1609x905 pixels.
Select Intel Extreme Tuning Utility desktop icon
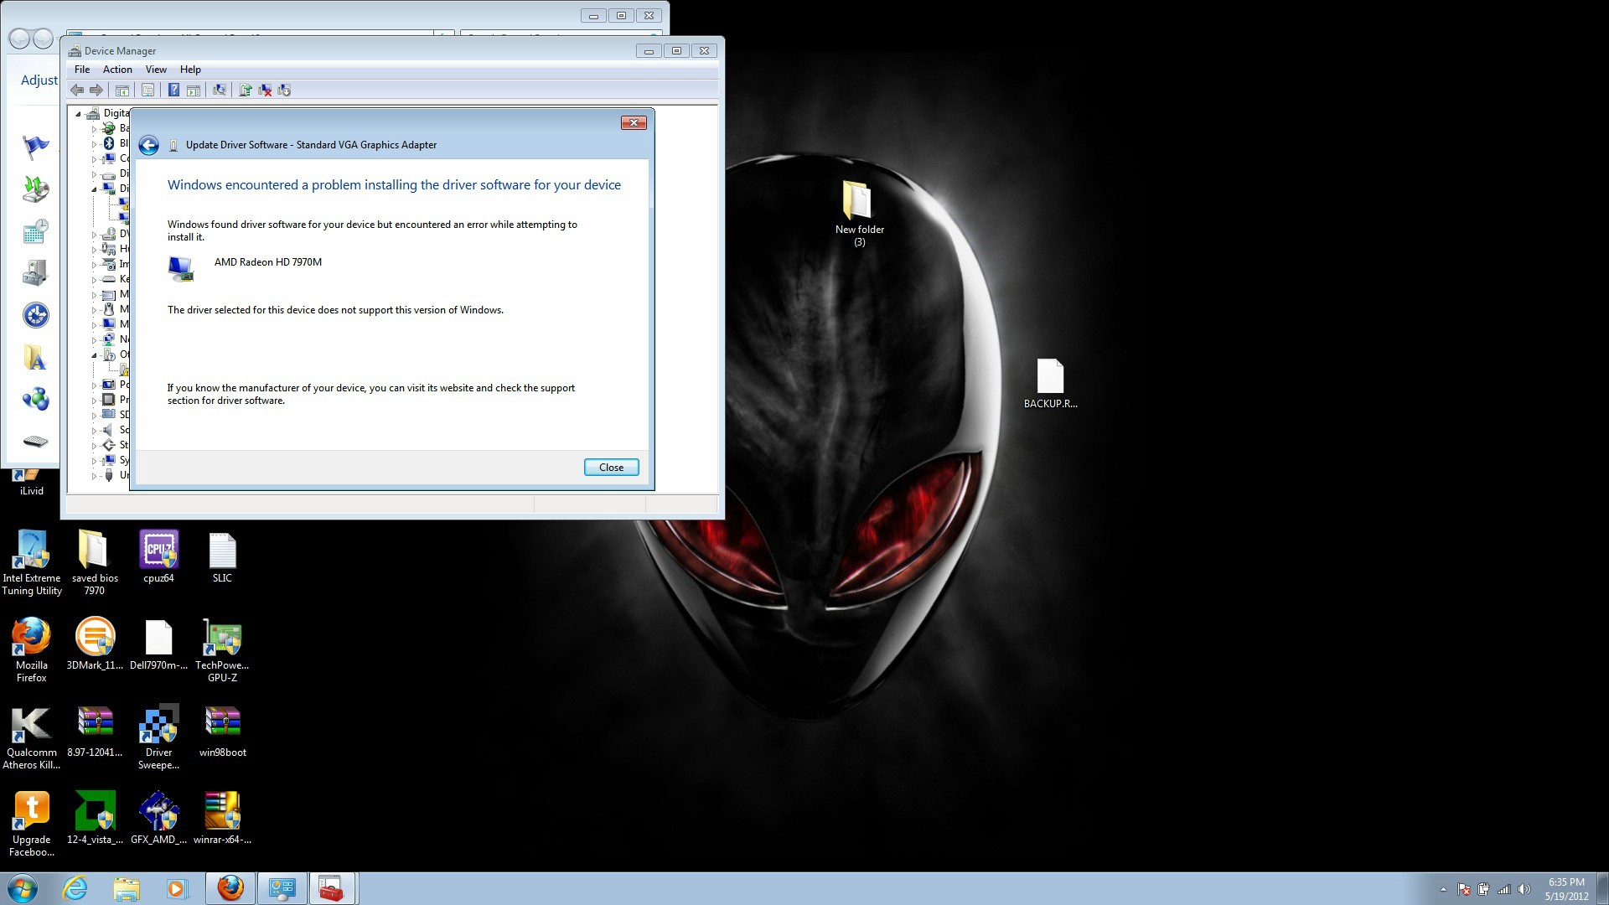click(x=32, y=563)
